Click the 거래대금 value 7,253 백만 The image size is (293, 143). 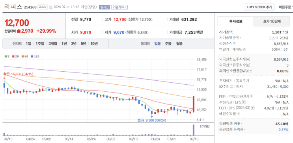pyautogui.click(x=194, y=32)
